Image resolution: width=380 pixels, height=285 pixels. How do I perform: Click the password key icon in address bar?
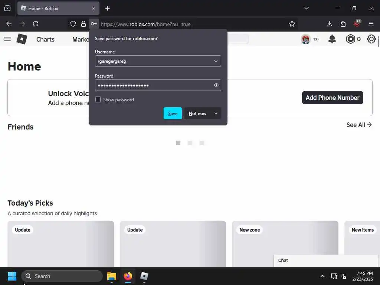click(x=94, y=24)
